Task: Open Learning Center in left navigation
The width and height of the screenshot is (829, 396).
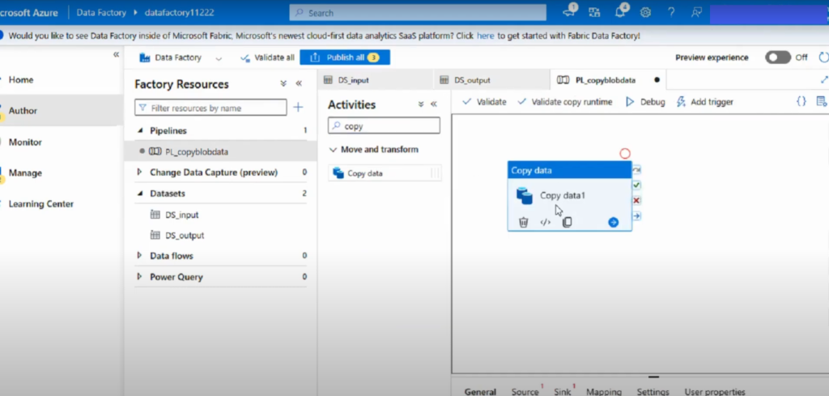Action: coord(40,204)
